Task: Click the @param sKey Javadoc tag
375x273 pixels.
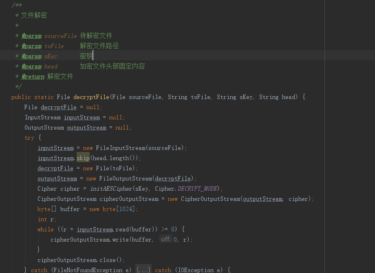Action: coord(31,56)
